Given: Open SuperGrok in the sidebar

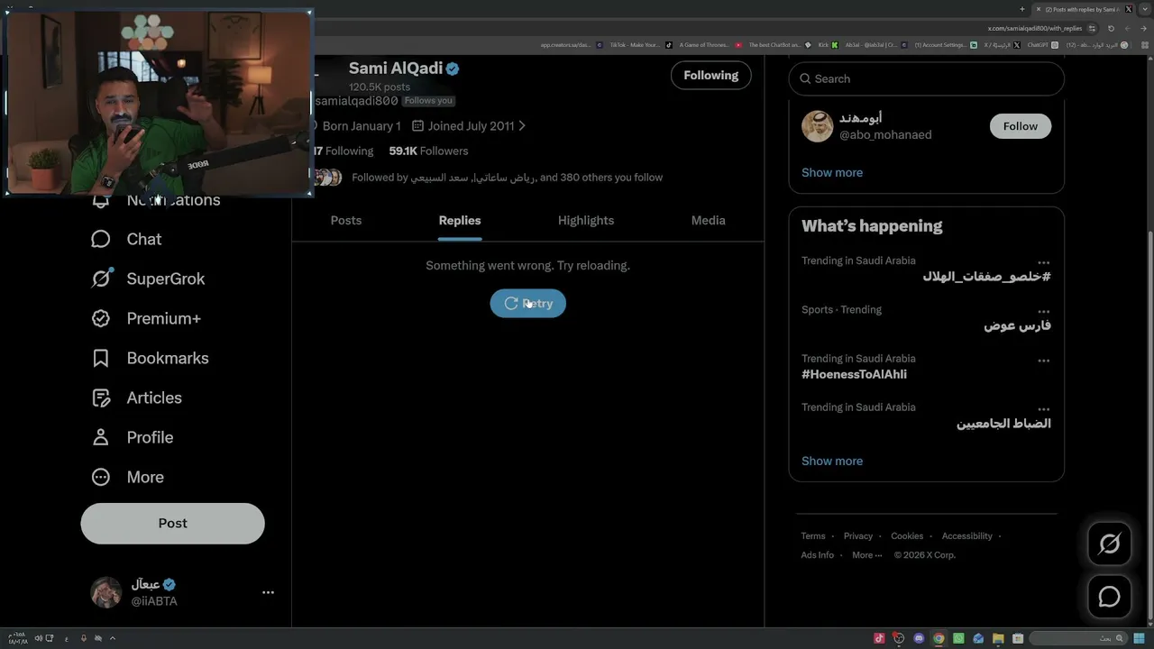Looking at the screenshot, I should pyautogui.click(x=148, y=279).
